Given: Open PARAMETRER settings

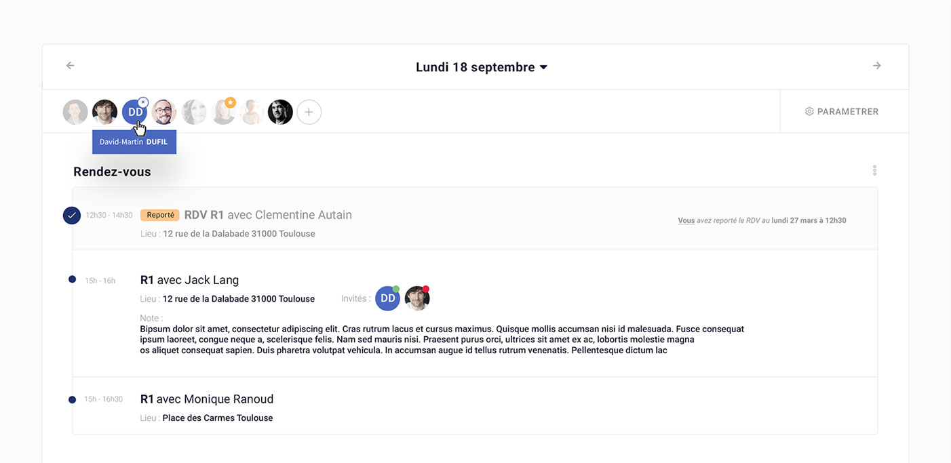Looking at the screenshot, I should coord(841,112).
